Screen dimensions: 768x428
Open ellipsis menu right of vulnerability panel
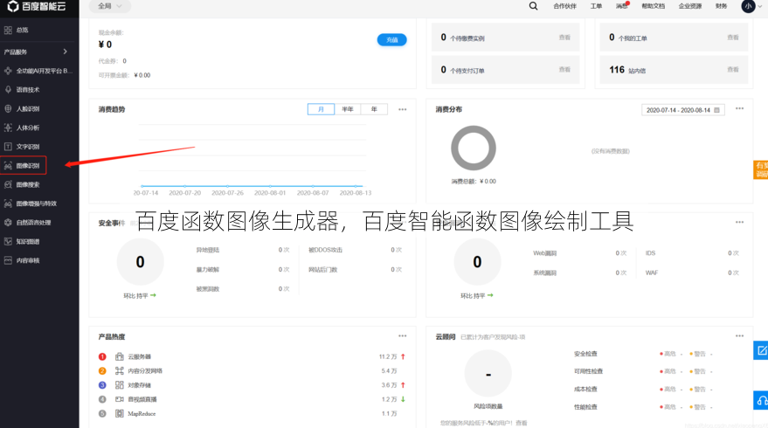pos(739,222)
